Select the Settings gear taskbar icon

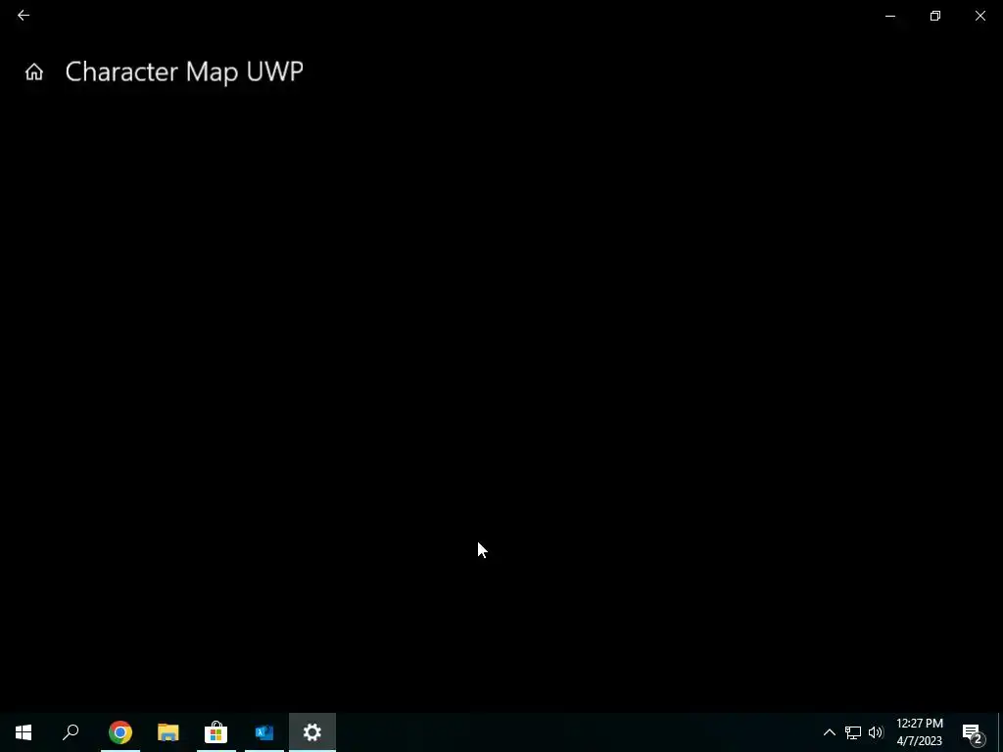coord(312,732)
